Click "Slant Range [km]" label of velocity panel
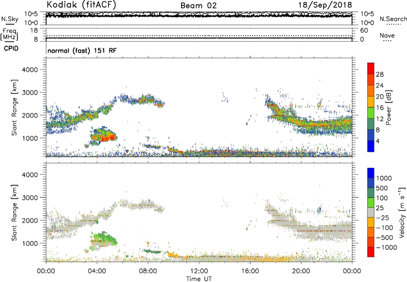This screenshot has height=282, width=407. (x=14, y=213)
